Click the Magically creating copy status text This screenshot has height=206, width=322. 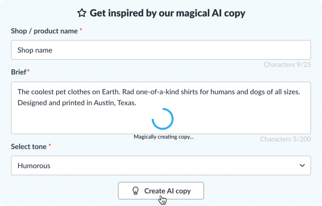pyautogui.click(x=164, y=137)
